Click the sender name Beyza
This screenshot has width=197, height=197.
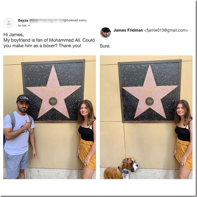pyautogui.click(x=23, y=20)
